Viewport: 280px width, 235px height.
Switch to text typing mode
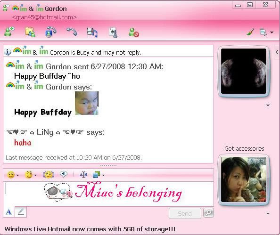coord(9,212)
